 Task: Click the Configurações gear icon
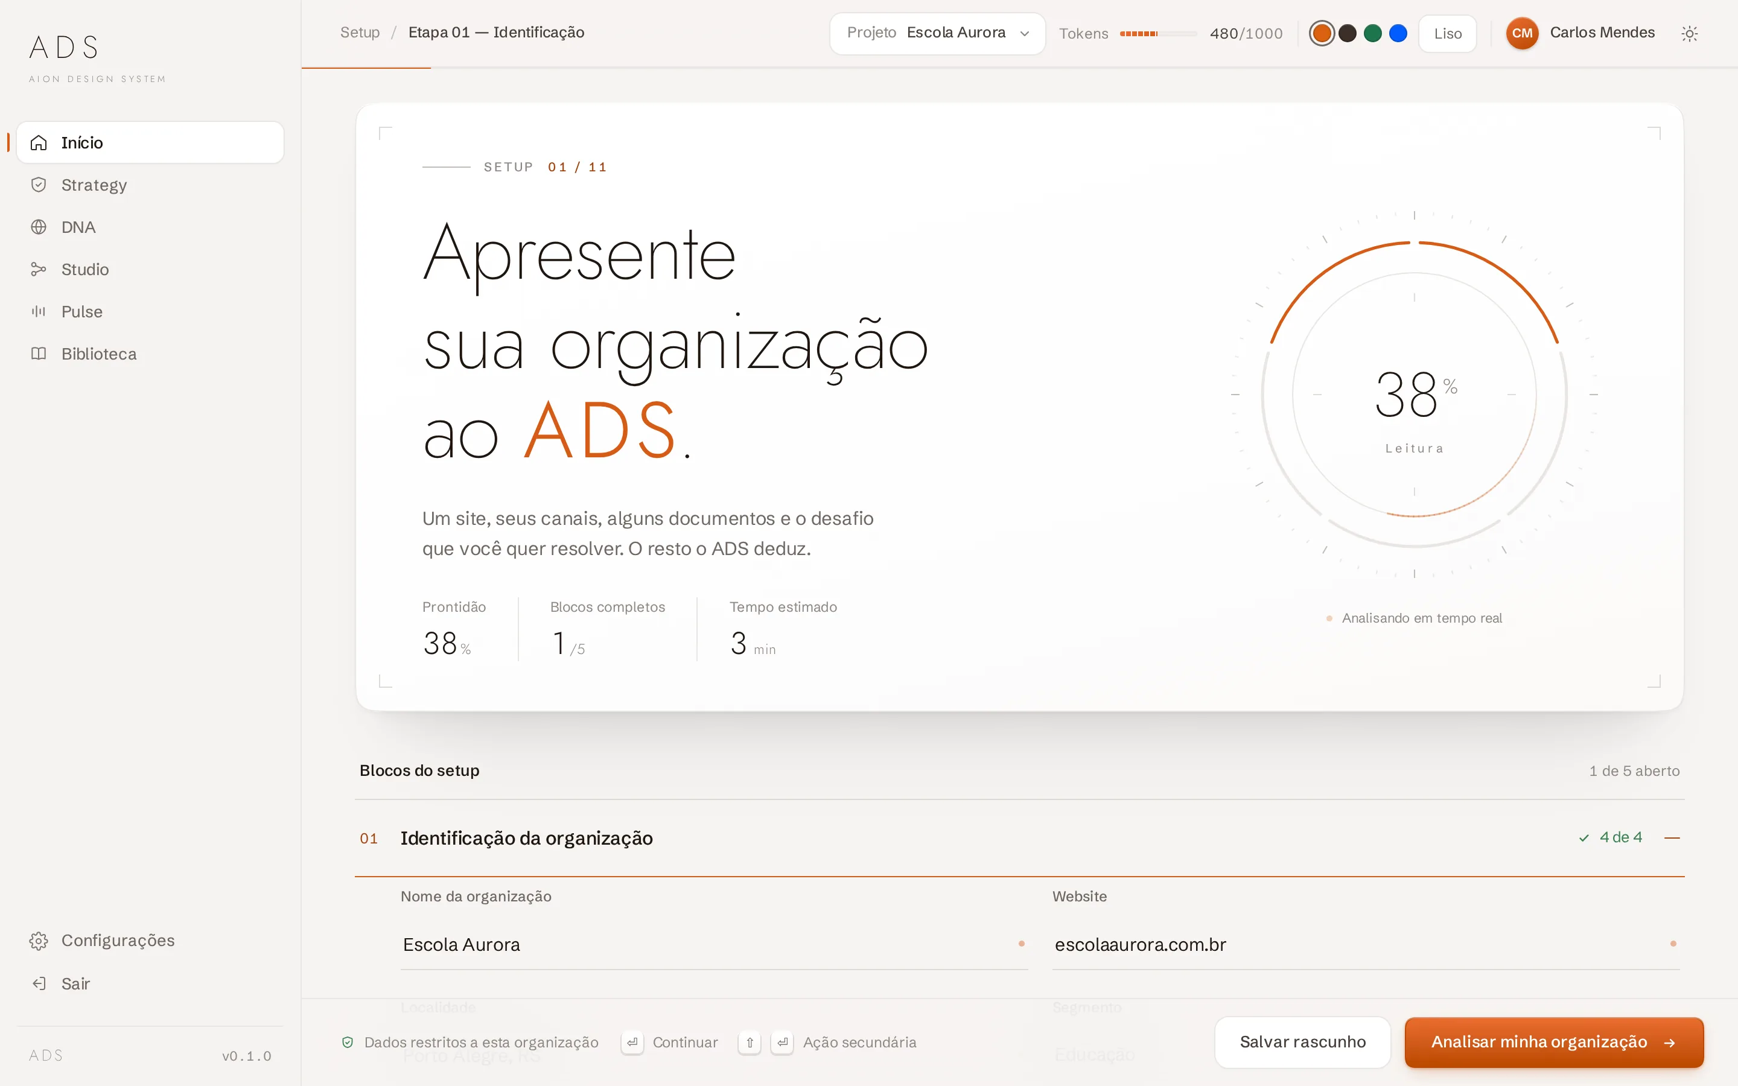39,941
